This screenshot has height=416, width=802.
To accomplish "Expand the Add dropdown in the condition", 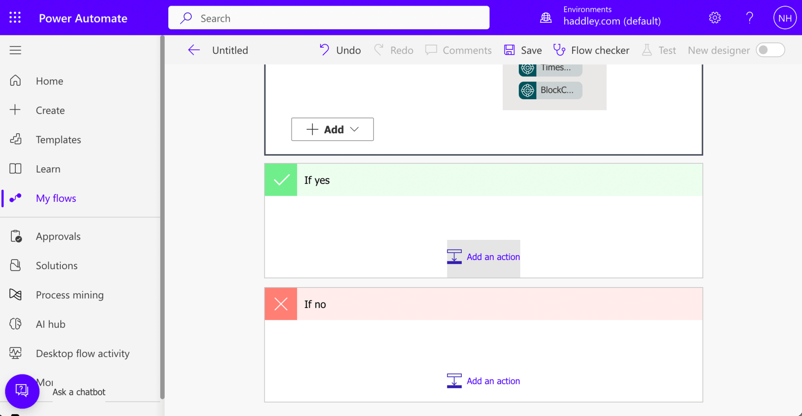I will click(x=332, y=129).
